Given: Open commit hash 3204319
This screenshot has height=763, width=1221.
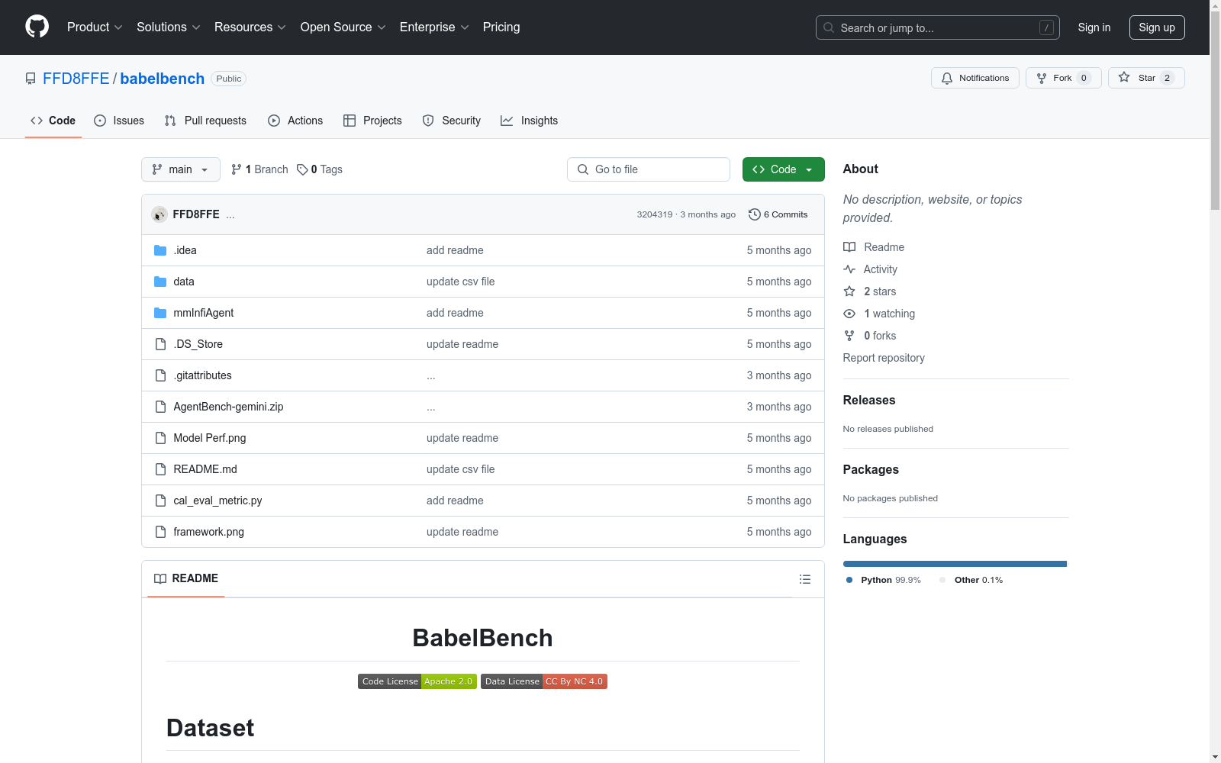Looking at the screenshot, I should pyautogui.click(x=655, y=214).
